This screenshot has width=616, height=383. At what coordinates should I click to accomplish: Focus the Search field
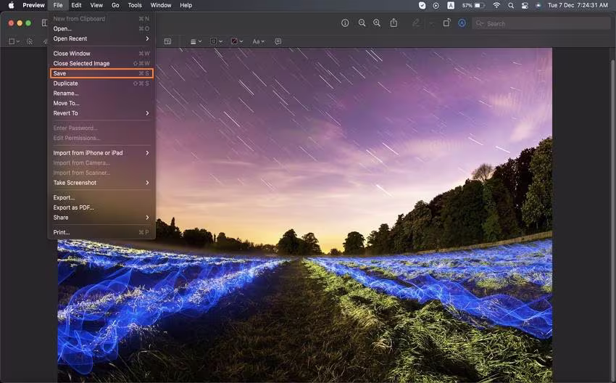[541, 24]
